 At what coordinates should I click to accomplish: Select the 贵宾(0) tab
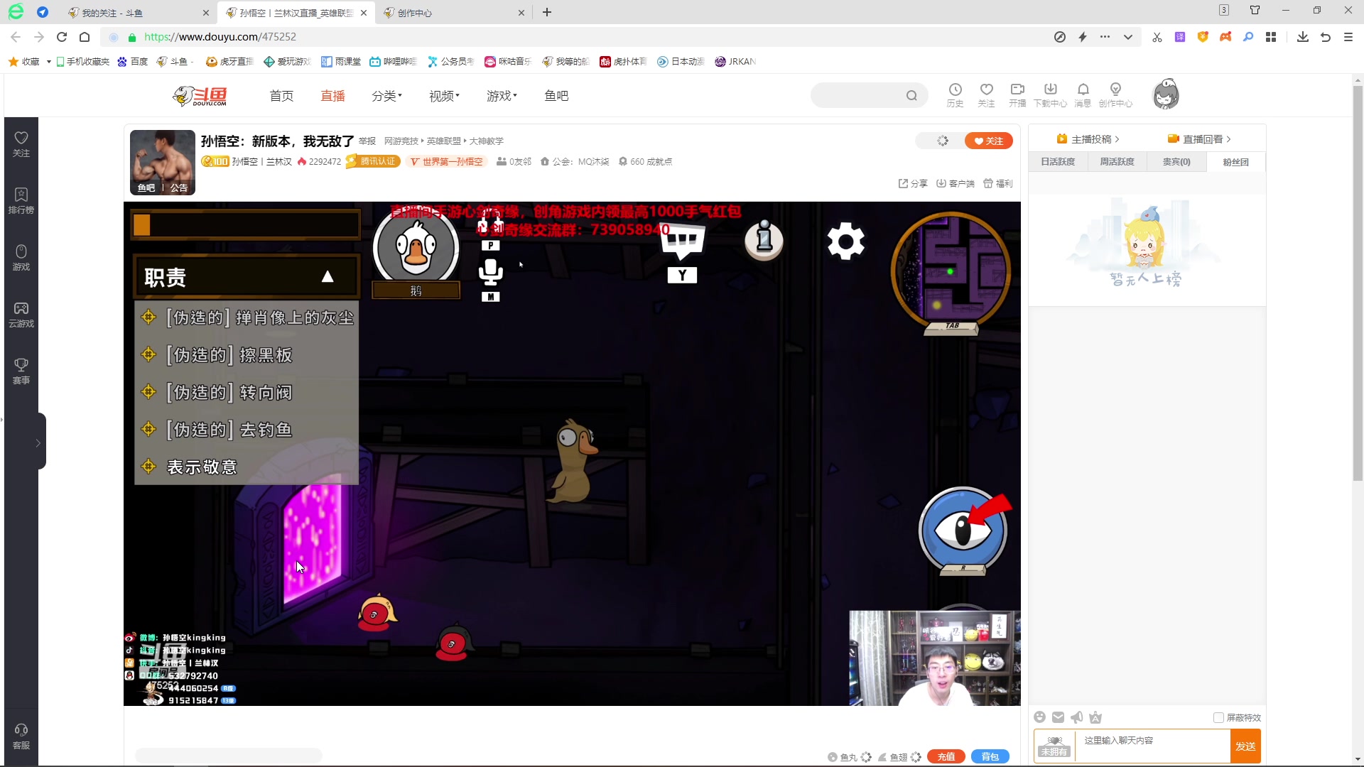click(1176, 162)
